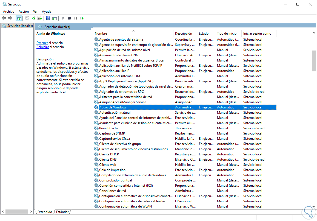The image size is (317, 221).
Task: Sort by the Nombre column header
Action: coord(133,33)
